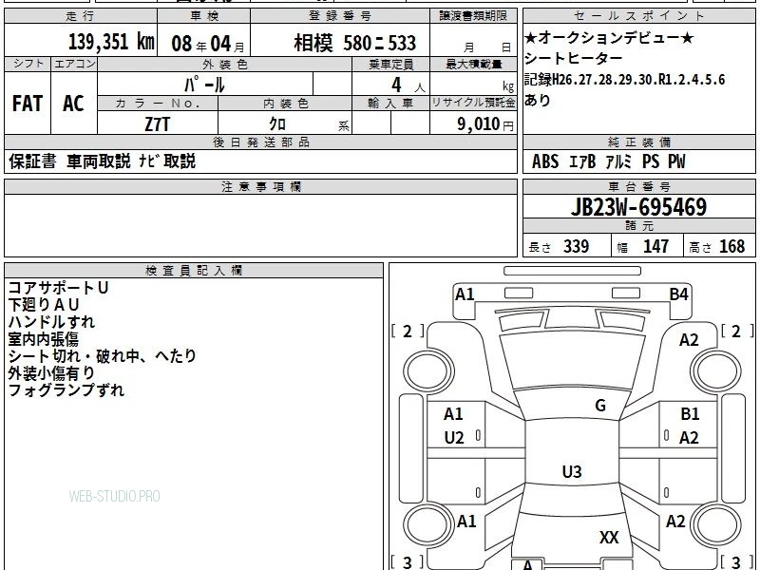Image resolution: width=760 pixels, height=570 pixels.
Task: Click the shift type "FAT"
Action: click(28, 104)
